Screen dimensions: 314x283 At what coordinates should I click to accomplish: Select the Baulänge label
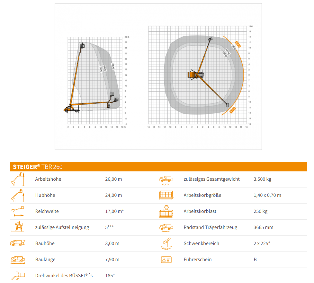45,260
